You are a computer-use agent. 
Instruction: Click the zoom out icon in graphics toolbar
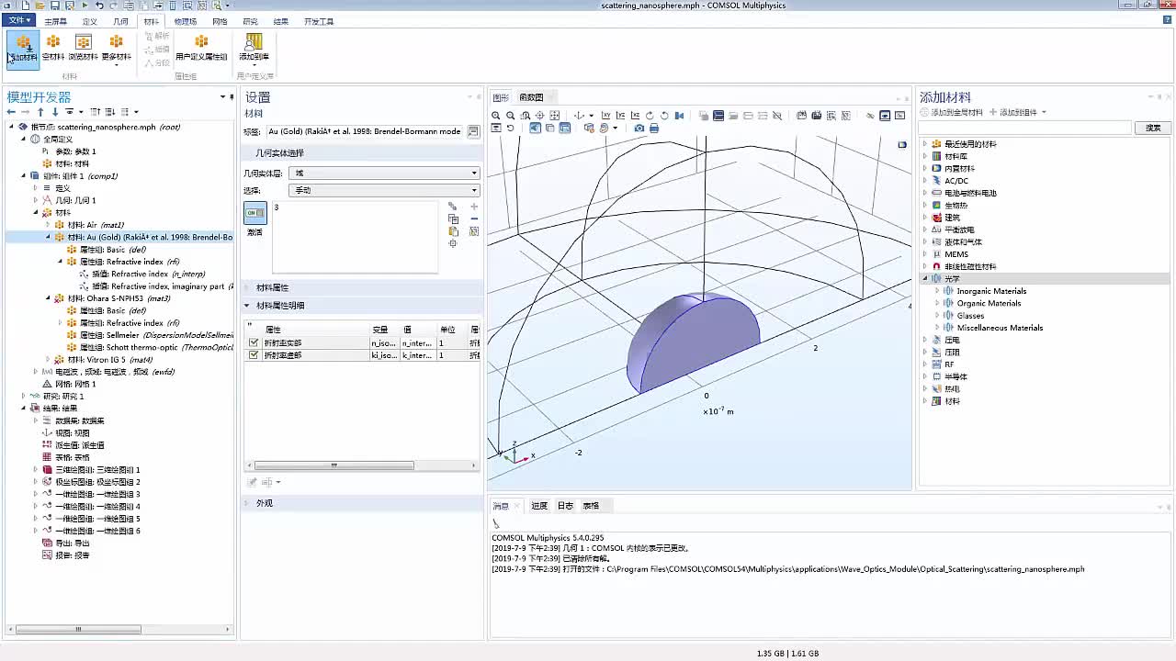pos(511,116)
